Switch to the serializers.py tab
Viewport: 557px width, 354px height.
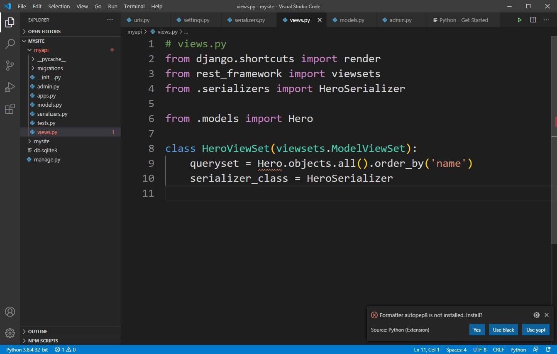[249, 20]
